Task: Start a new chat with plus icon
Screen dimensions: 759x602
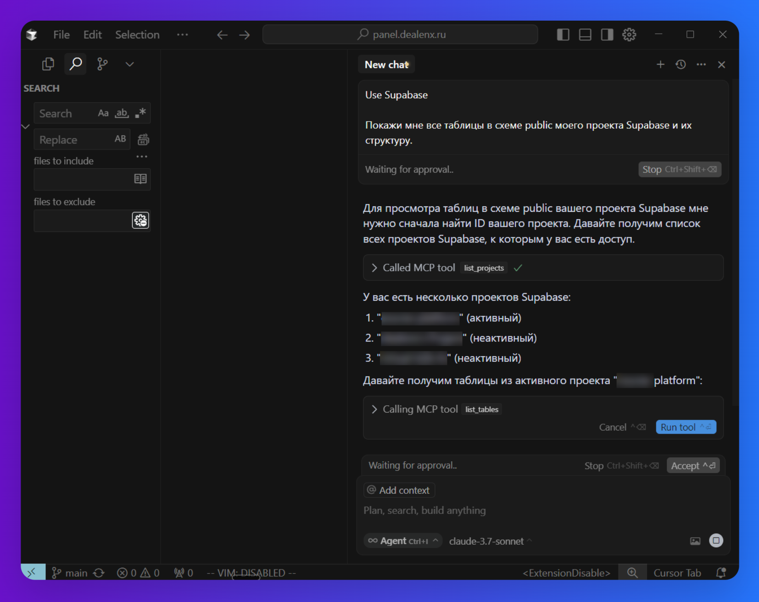Action: click(x=660, y=65)
